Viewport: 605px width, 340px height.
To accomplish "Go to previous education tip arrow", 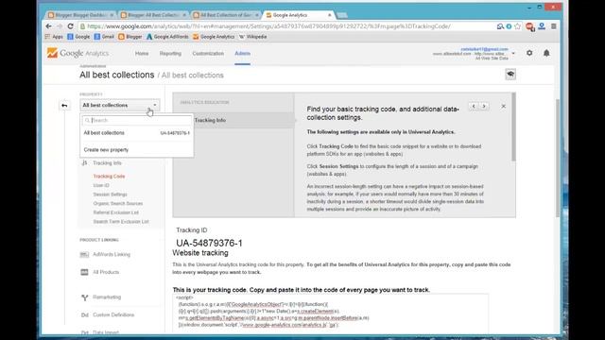I will [x=474, y=106].
